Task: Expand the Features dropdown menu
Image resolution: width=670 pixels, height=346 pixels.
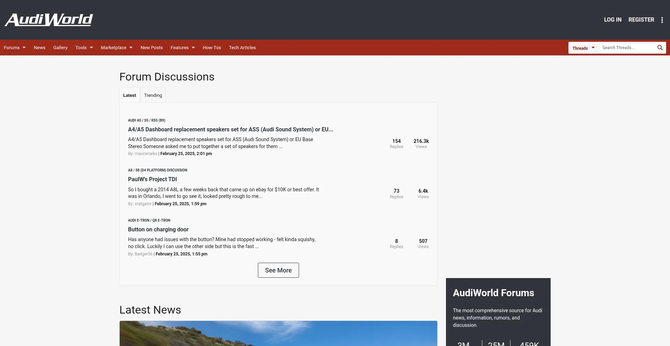Action: (x=183, y=48)
